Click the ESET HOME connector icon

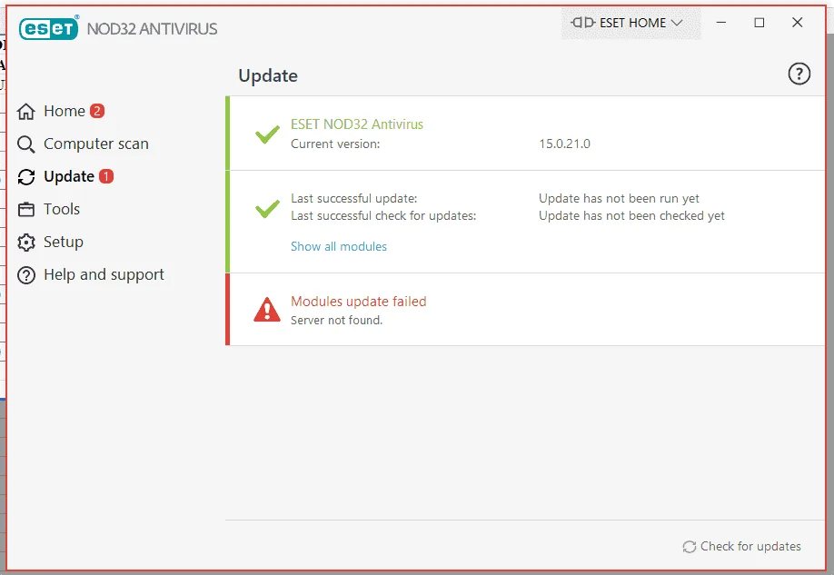point(583,23)
